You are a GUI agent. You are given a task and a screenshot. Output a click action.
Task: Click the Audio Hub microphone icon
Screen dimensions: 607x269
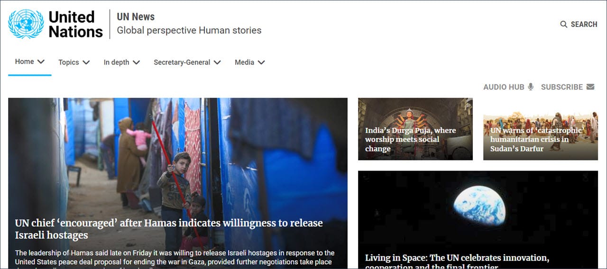(x=531, y=87)
